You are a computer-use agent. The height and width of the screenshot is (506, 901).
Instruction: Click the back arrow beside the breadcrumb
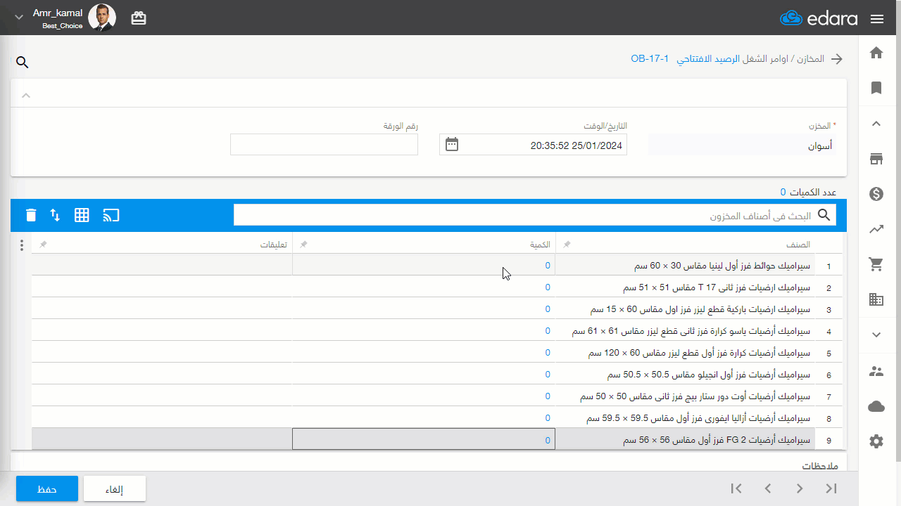(x=837, y=59)
